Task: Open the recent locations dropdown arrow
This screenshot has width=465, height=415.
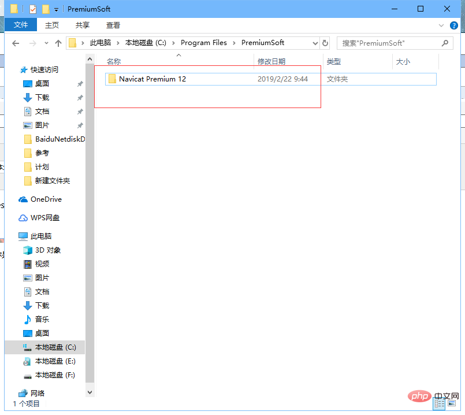Action: pos(46,43)
